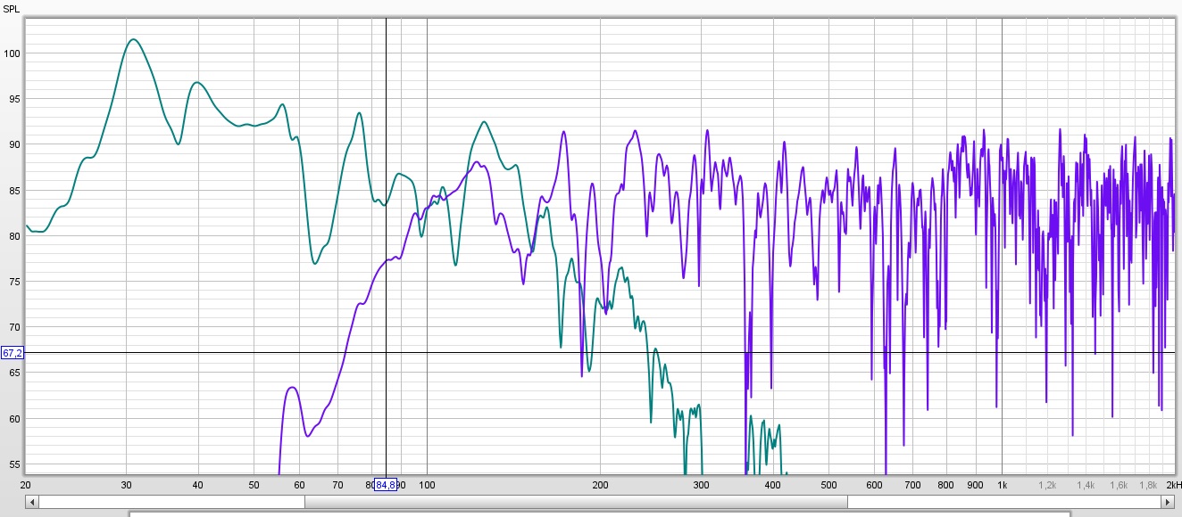Click the SPL axis title
This screenshot has width=1182, height=517.
point(10,7)
